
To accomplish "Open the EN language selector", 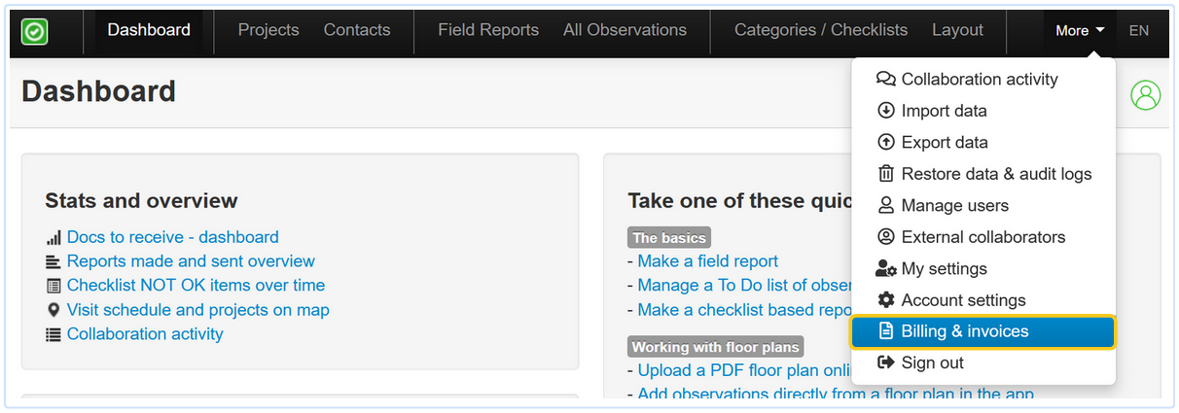I will pyautogui.click(x=1138, y=30).
